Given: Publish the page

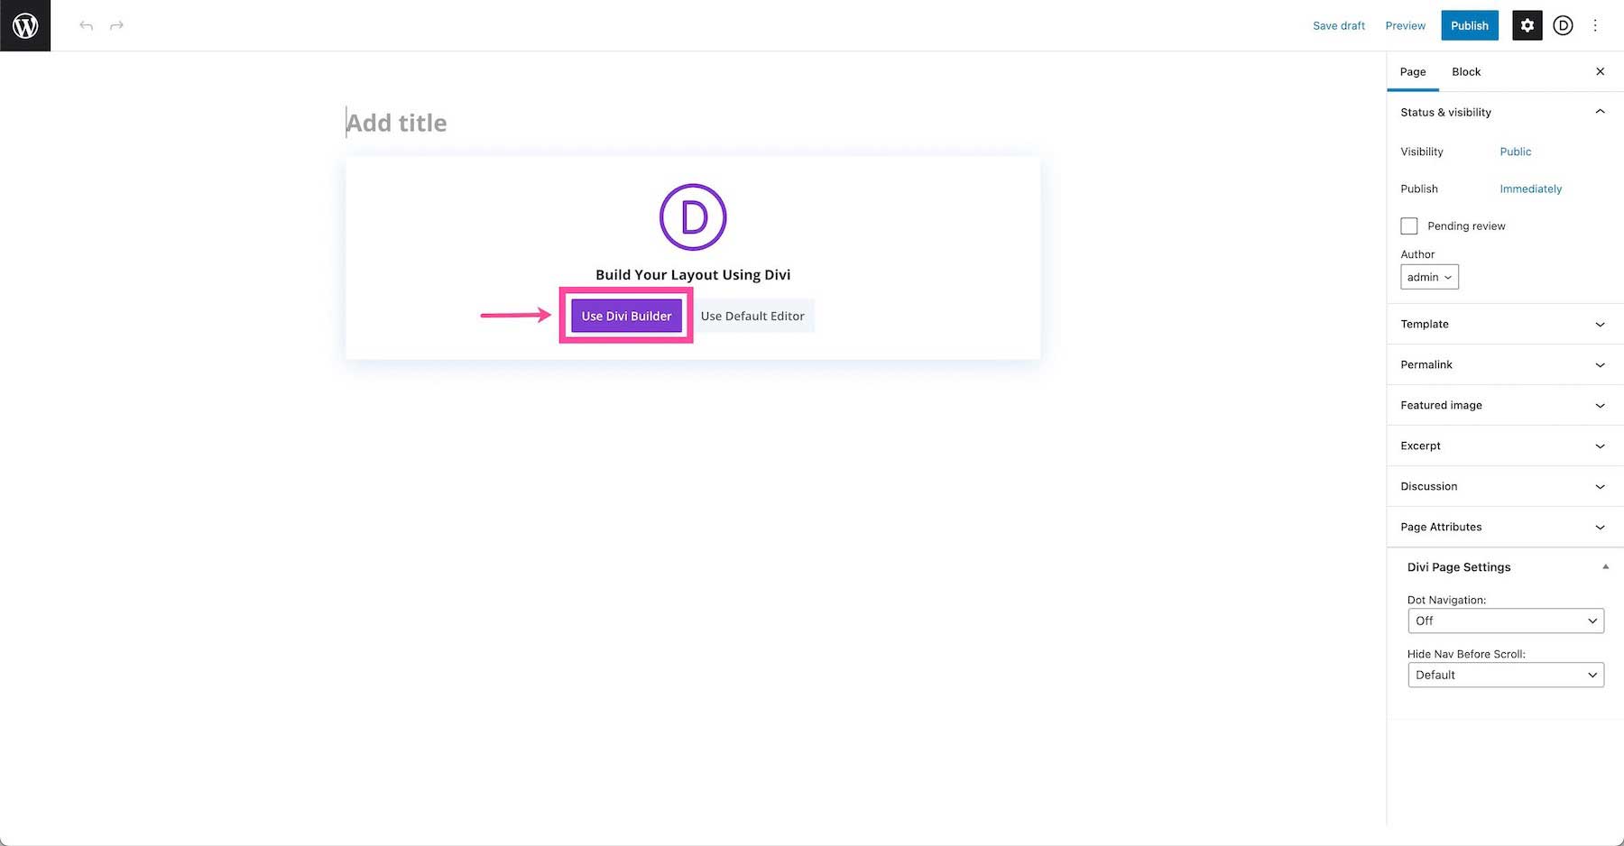Looking at the screenshot, I should click(x=1469, y=25).
